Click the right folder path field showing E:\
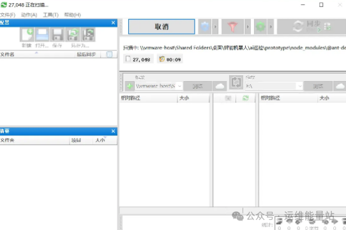 (x=271, y=86)
